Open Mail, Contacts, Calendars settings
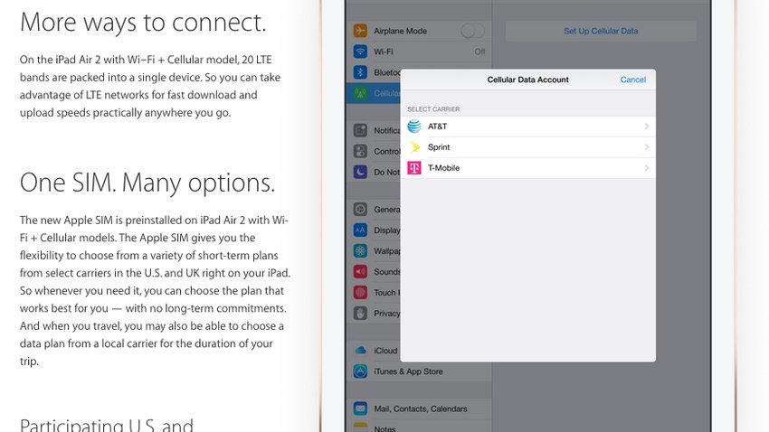769x432 pixels. point(419,409)
